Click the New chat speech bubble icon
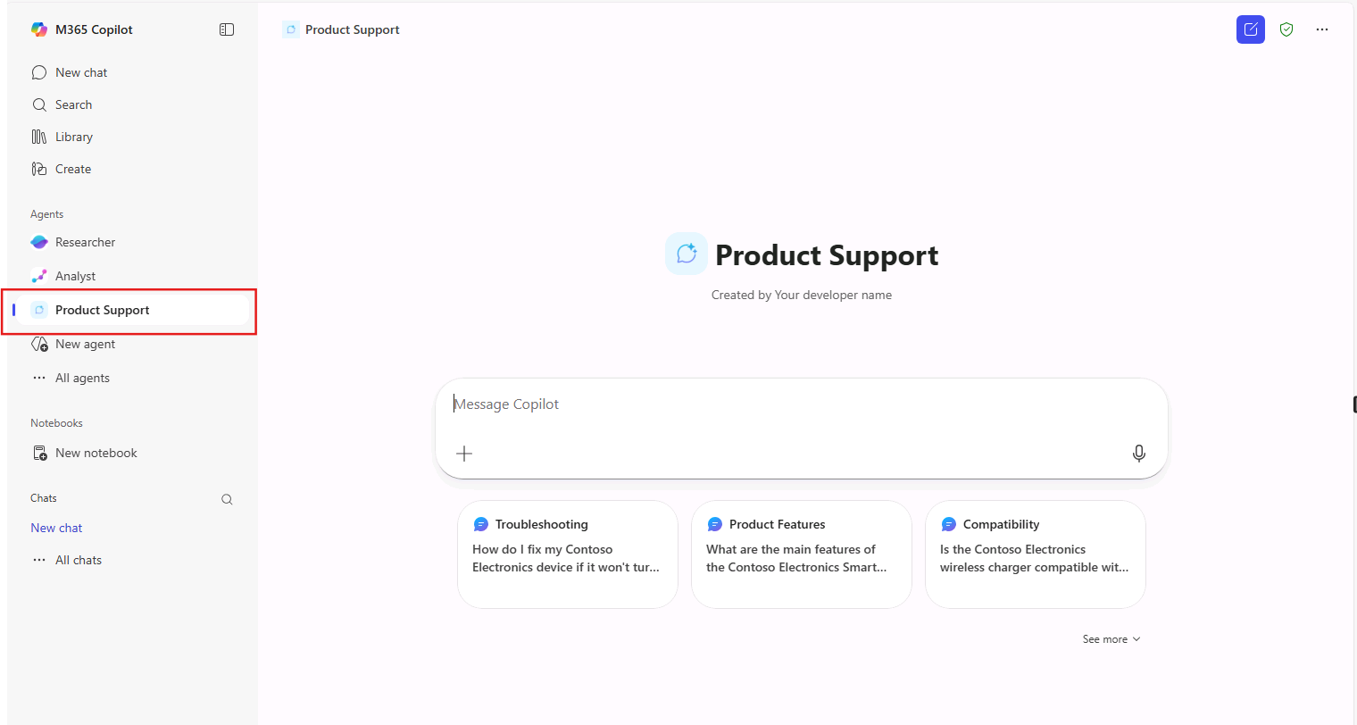This screenshot has width=1357, height=725. pos(39,72)
